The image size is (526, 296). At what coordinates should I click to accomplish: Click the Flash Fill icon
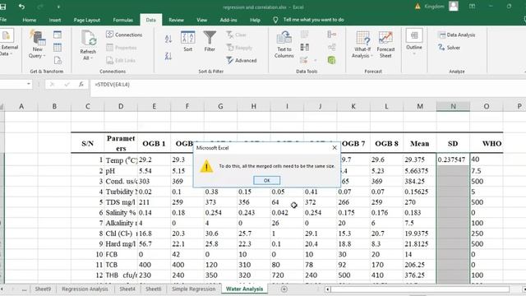(x=305, y=35)
